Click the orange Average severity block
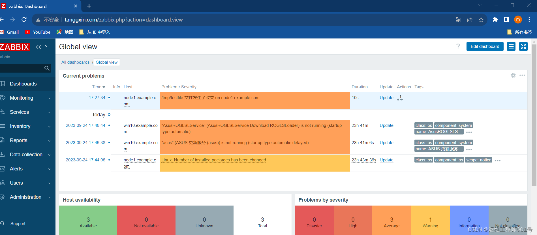537x235 pixels. click(x=391, y=220)
